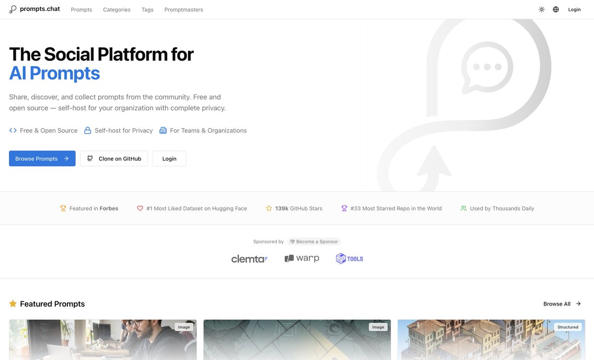Open the middle featured prompt map thumbnail
The height and width of the screenshot is (360, 594).
tap(297, 340)
